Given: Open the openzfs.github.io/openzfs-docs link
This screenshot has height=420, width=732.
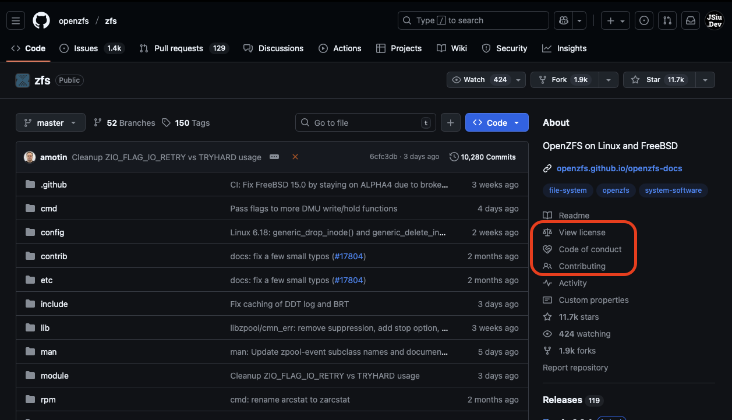Looking at the screenshot, I should pyautogui.click(x=619, y=168).
